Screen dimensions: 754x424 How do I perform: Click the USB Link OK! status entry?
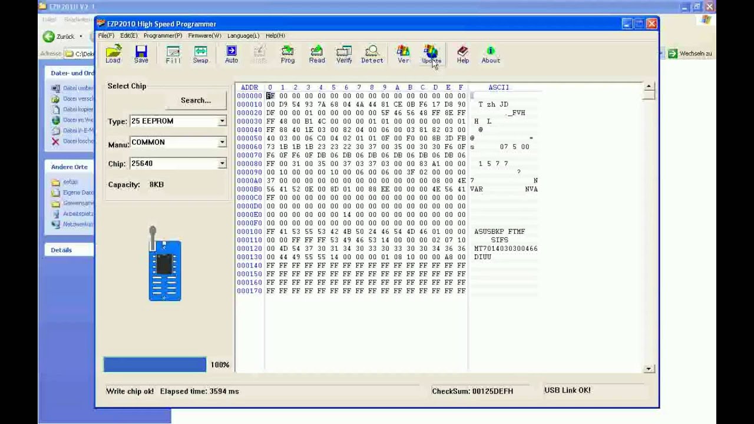pyautogui.click(x=567, y=390)
